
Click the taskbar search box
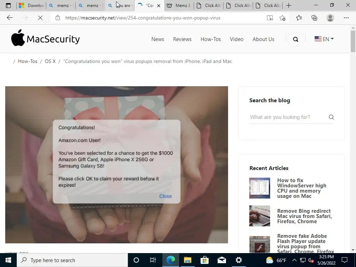click(72, 260)
